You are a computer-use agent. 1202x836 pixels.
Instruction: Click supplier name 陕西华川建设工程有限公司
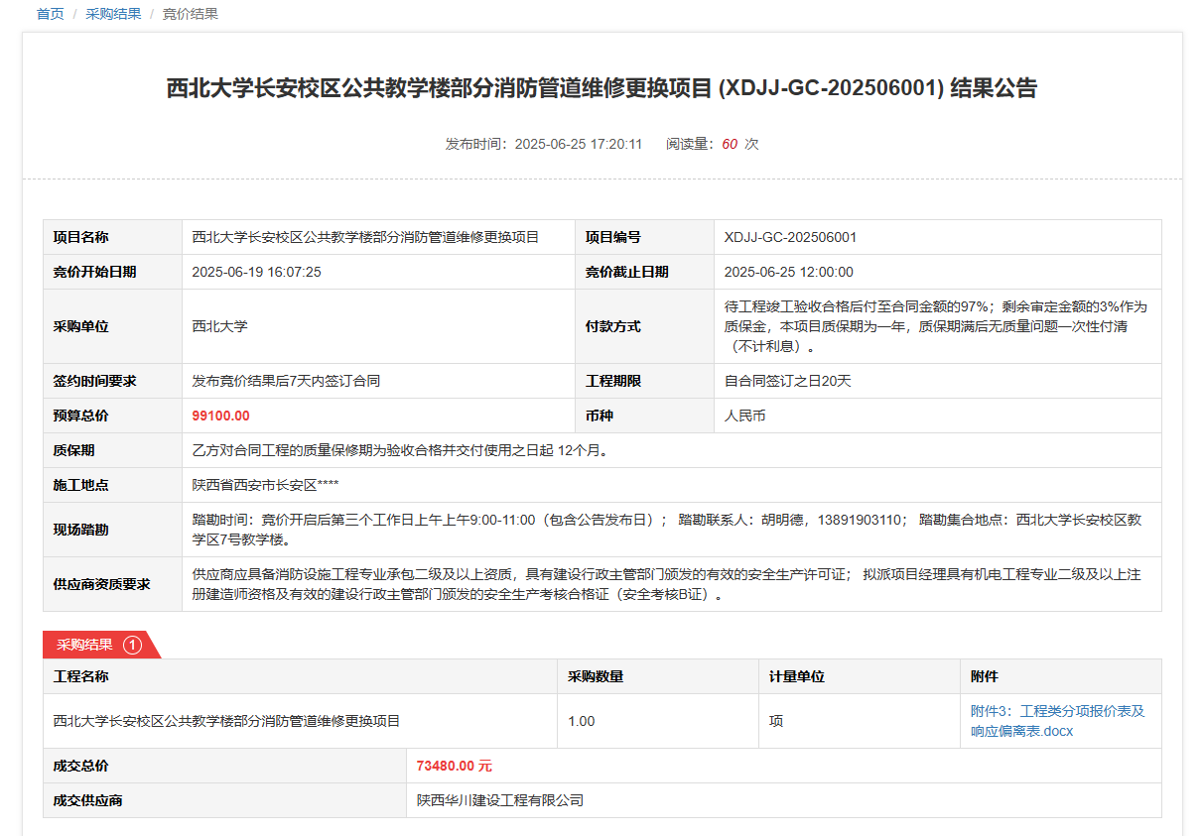499,800
